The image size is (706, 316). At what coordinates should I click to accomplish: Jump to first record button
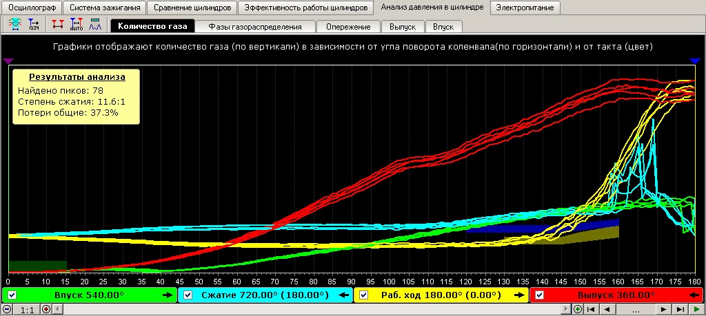coord(592,309)
